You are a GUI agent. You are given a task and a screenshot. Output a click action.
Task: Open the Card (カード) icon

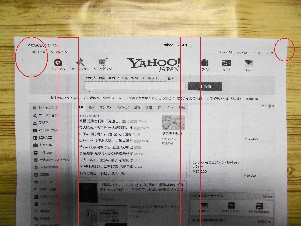227,63
